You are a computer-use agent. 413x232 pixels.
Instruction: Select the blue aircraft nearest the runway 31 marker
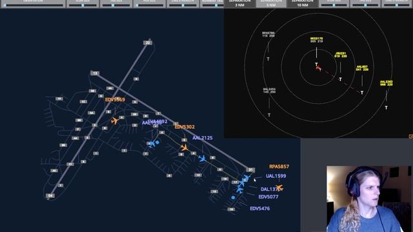tap(247, 178)
